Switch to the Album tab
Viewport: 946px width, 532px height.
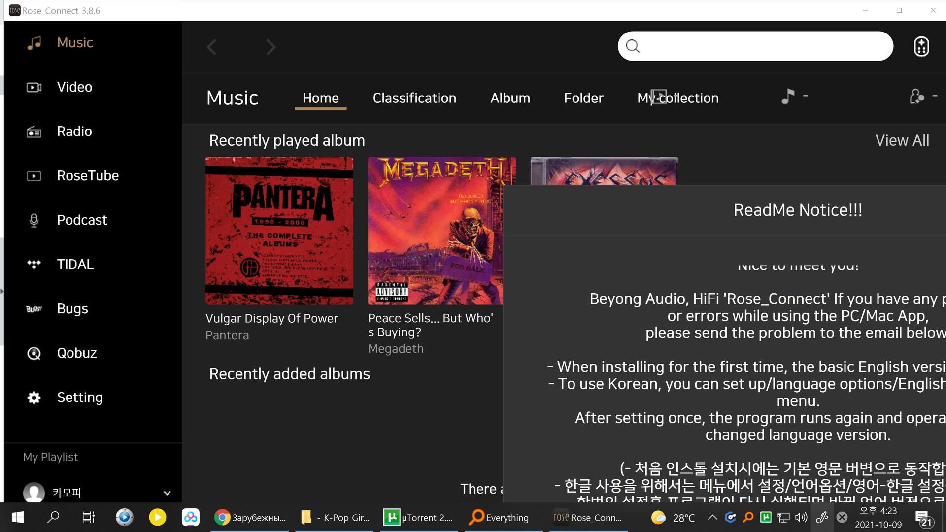pos(510,98)
